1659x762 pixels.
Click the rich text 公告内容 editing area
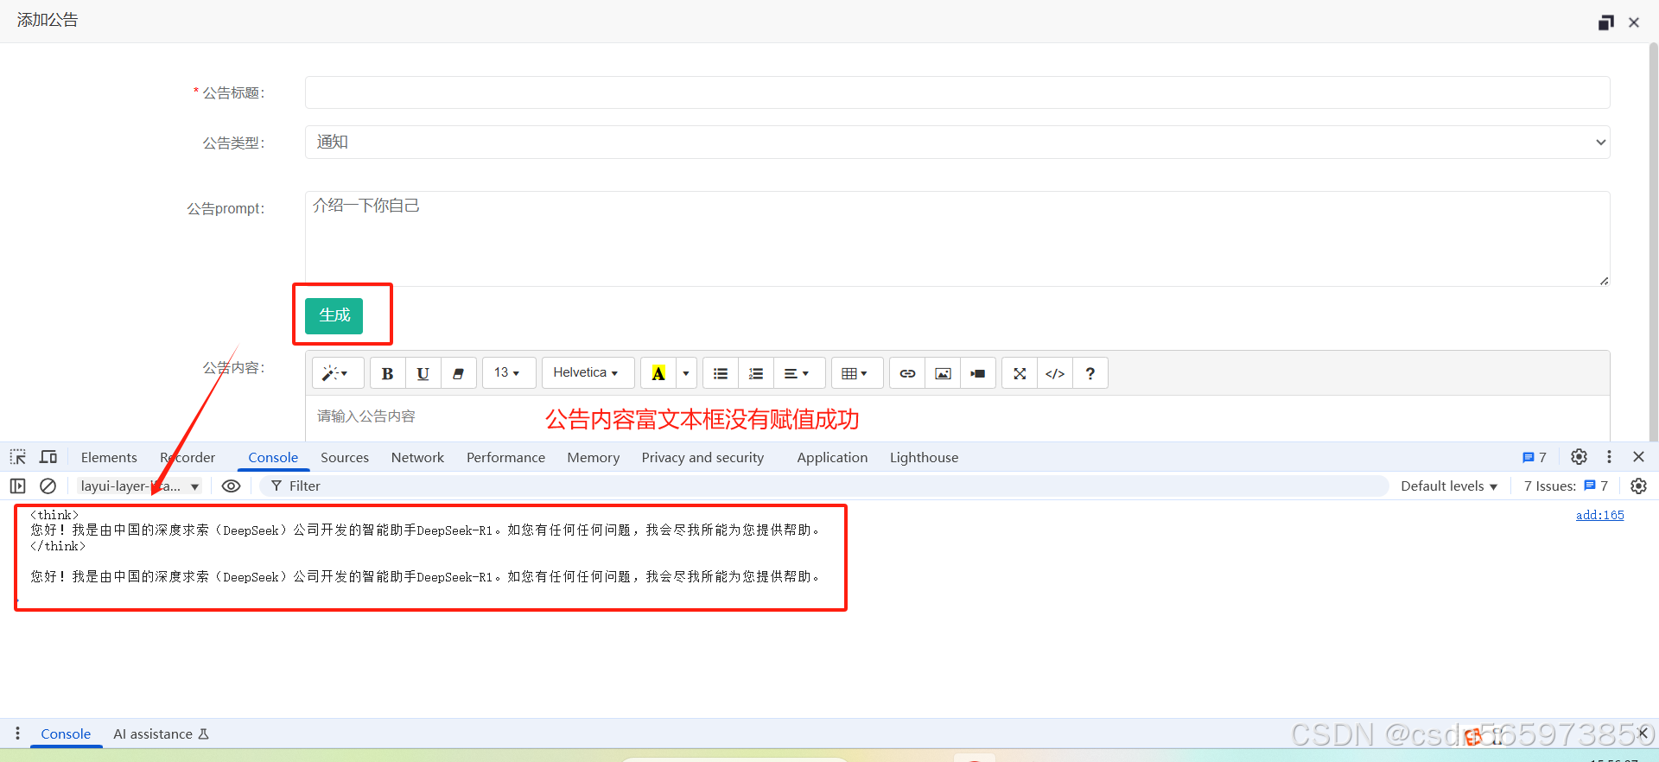pyautogui.click(x=957, y=418)
